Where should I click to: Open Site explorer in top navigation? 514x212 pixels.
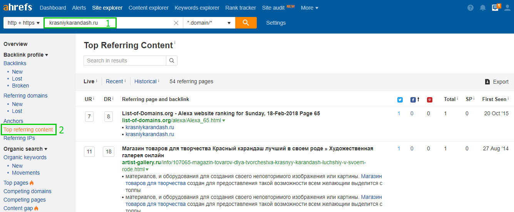(107, 8)
